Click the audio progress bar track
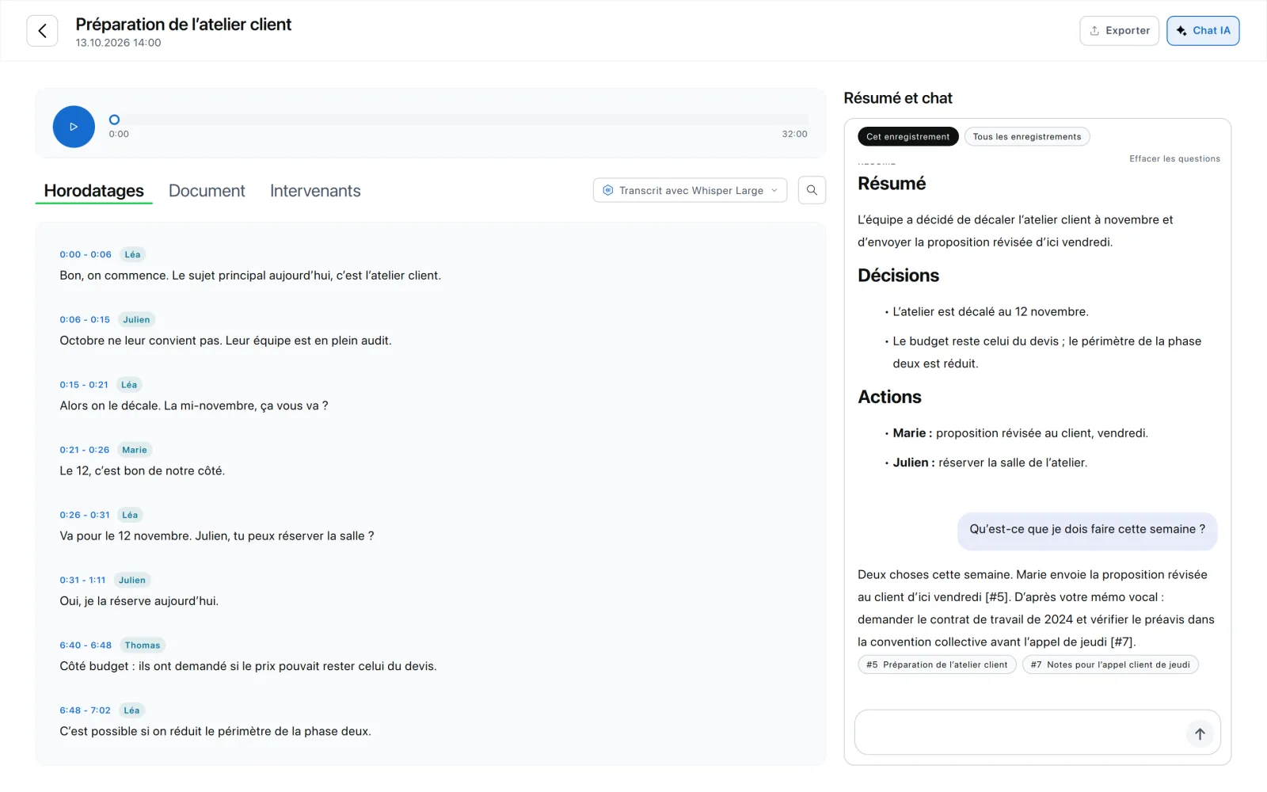Viewport: 1267px width, 792px height. click(459, 120)
